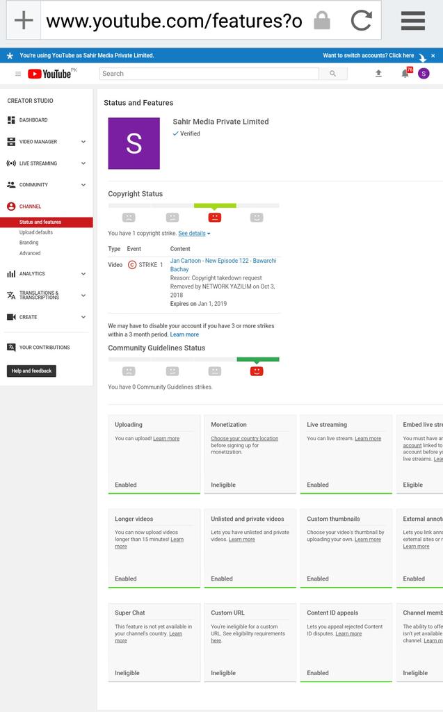Image resolution: width=443 pixels, height=712 pixels.
Task: Click the Community people icon
Action: pos(11,185)
